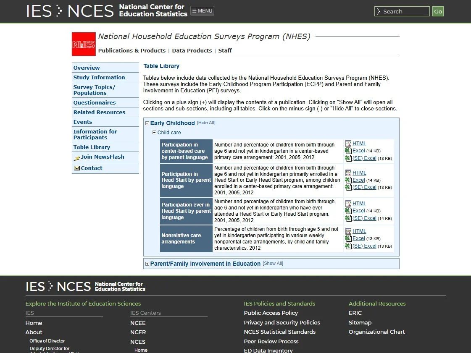Click Parent/Family Involvement in Education title

tap(205, 264)
